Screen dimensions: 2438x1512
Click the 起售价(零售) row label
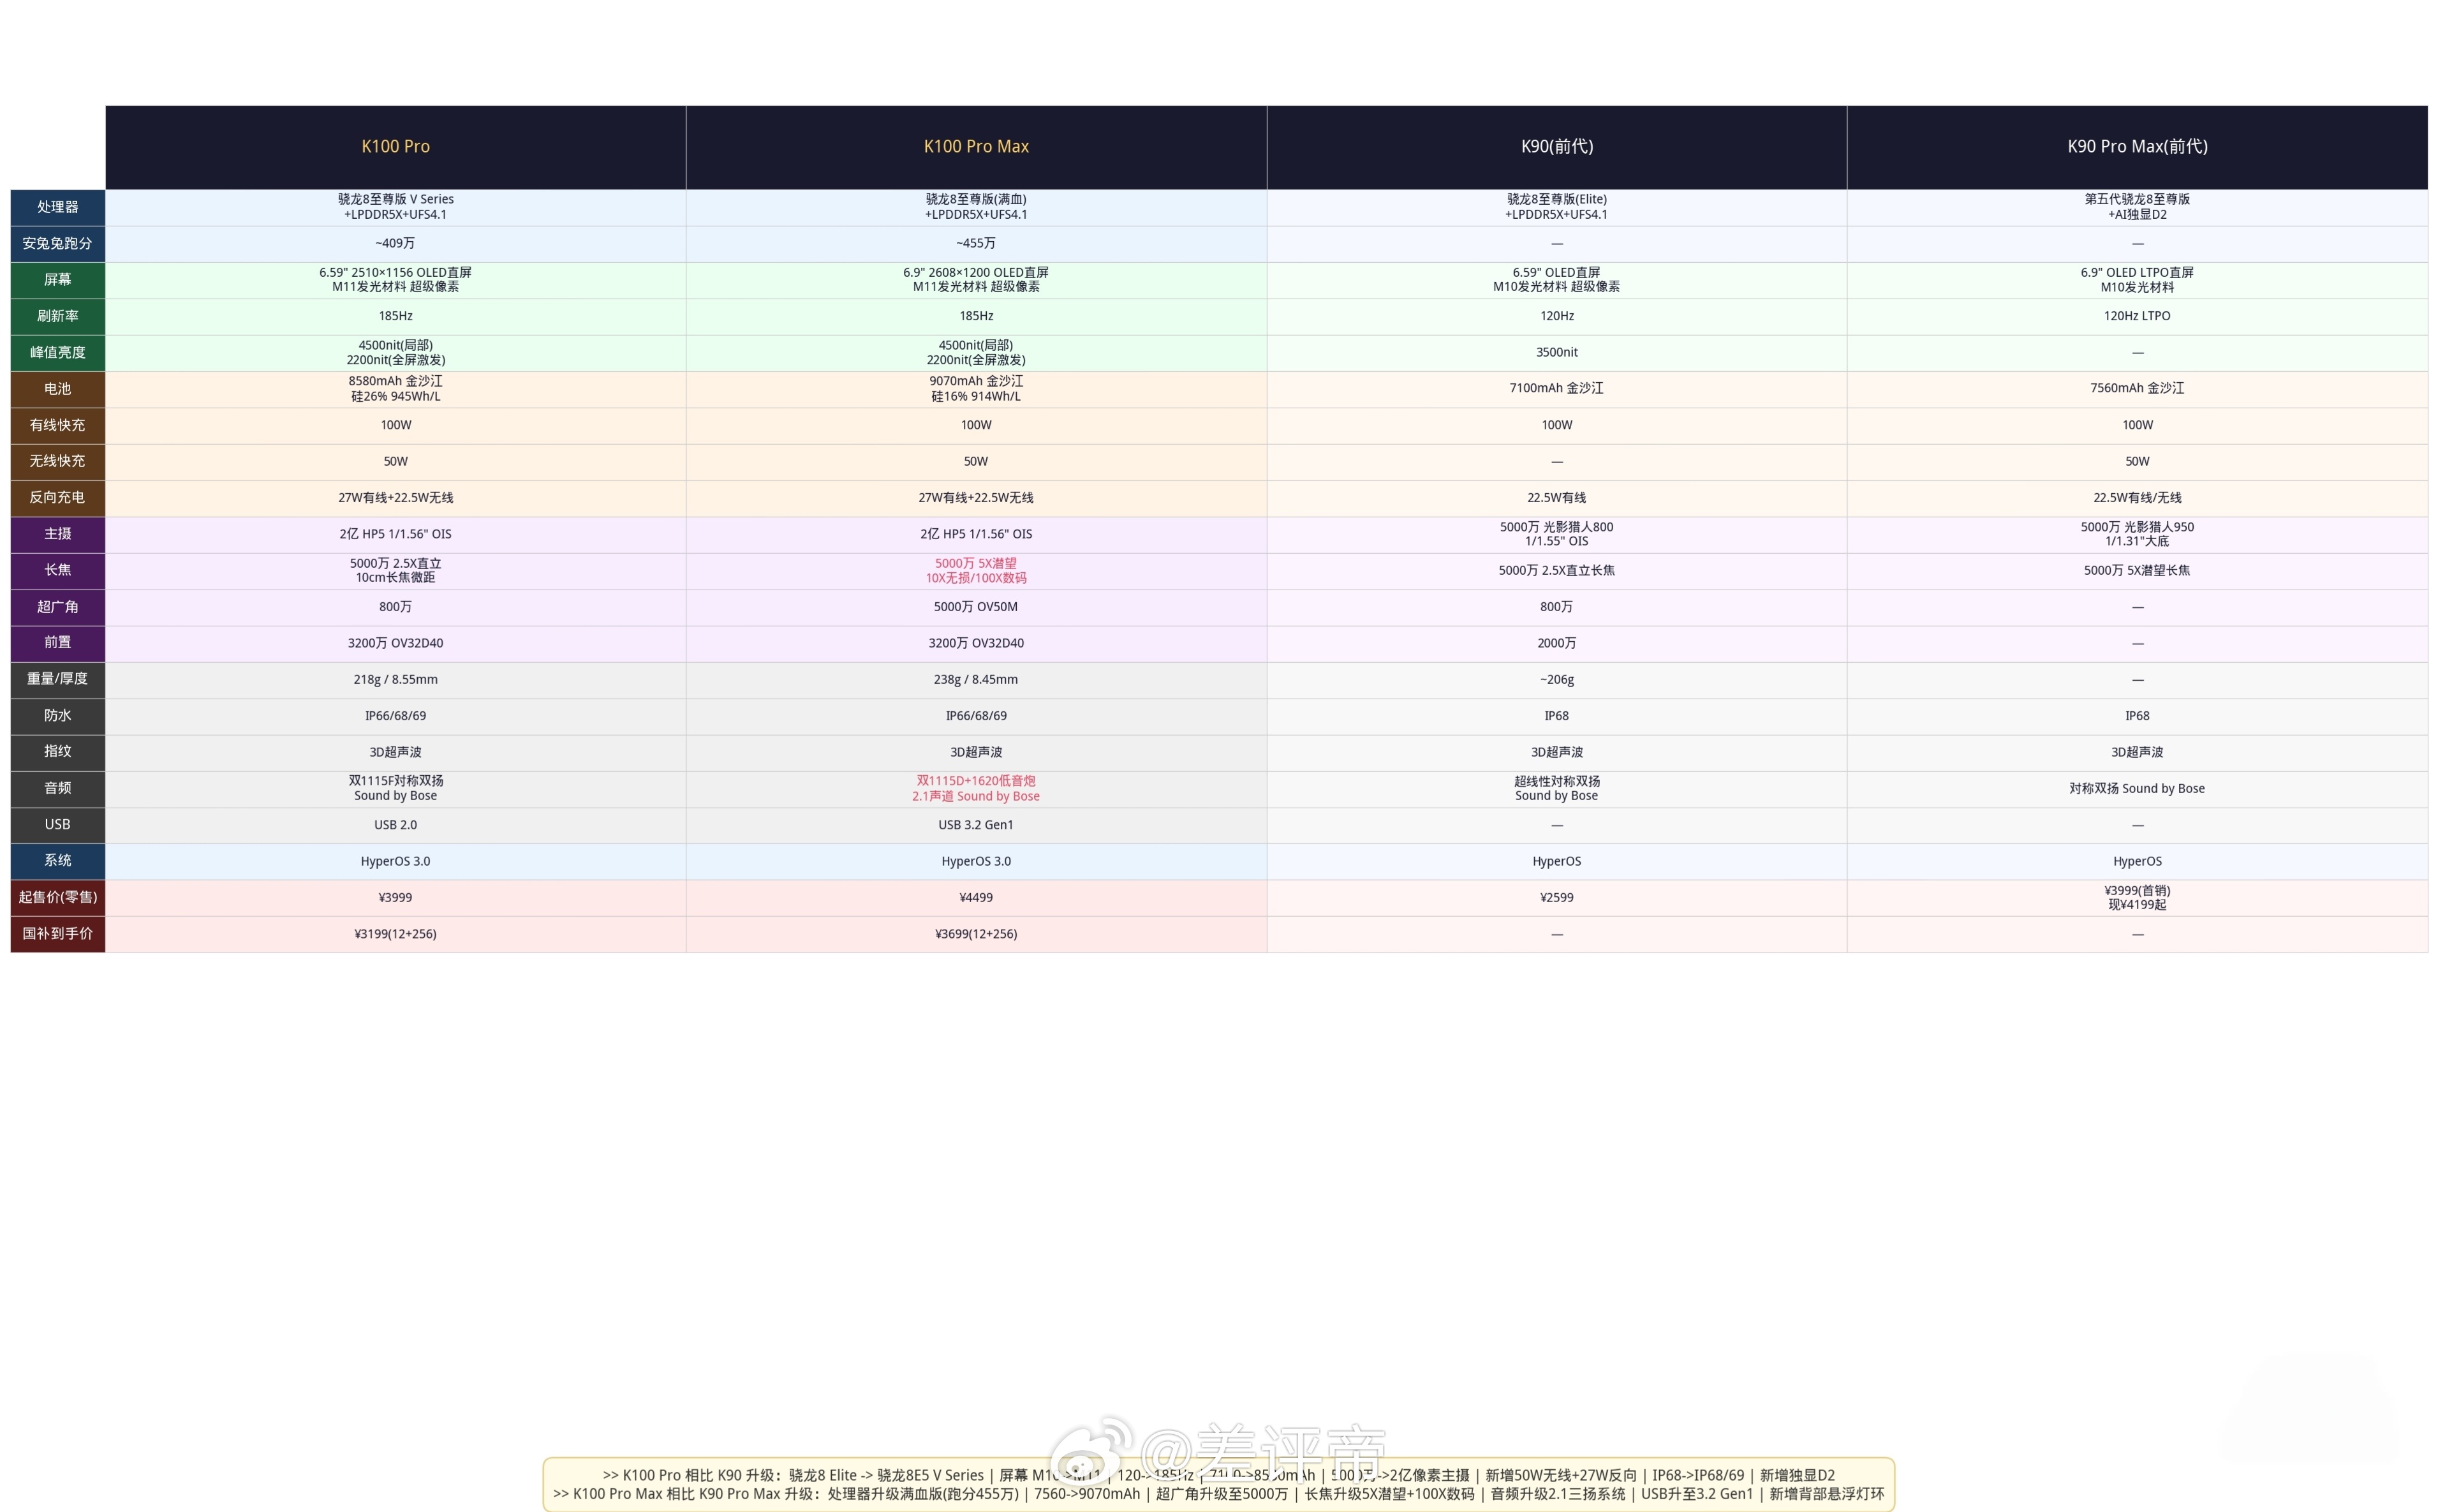click(58, 898)
